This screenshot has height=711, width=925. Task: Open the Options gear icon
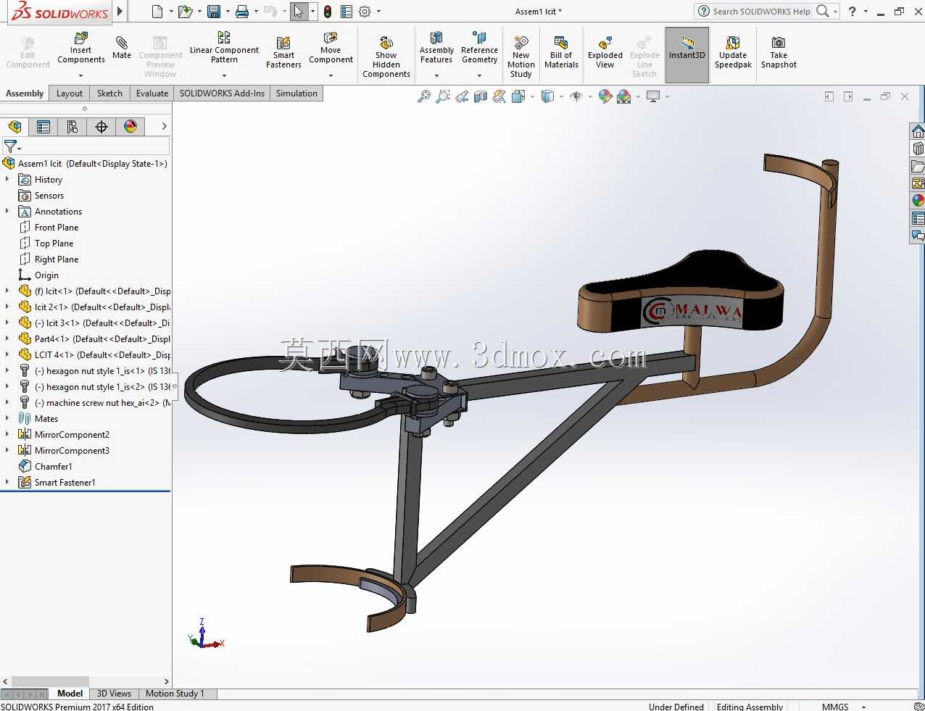point(365,12)
